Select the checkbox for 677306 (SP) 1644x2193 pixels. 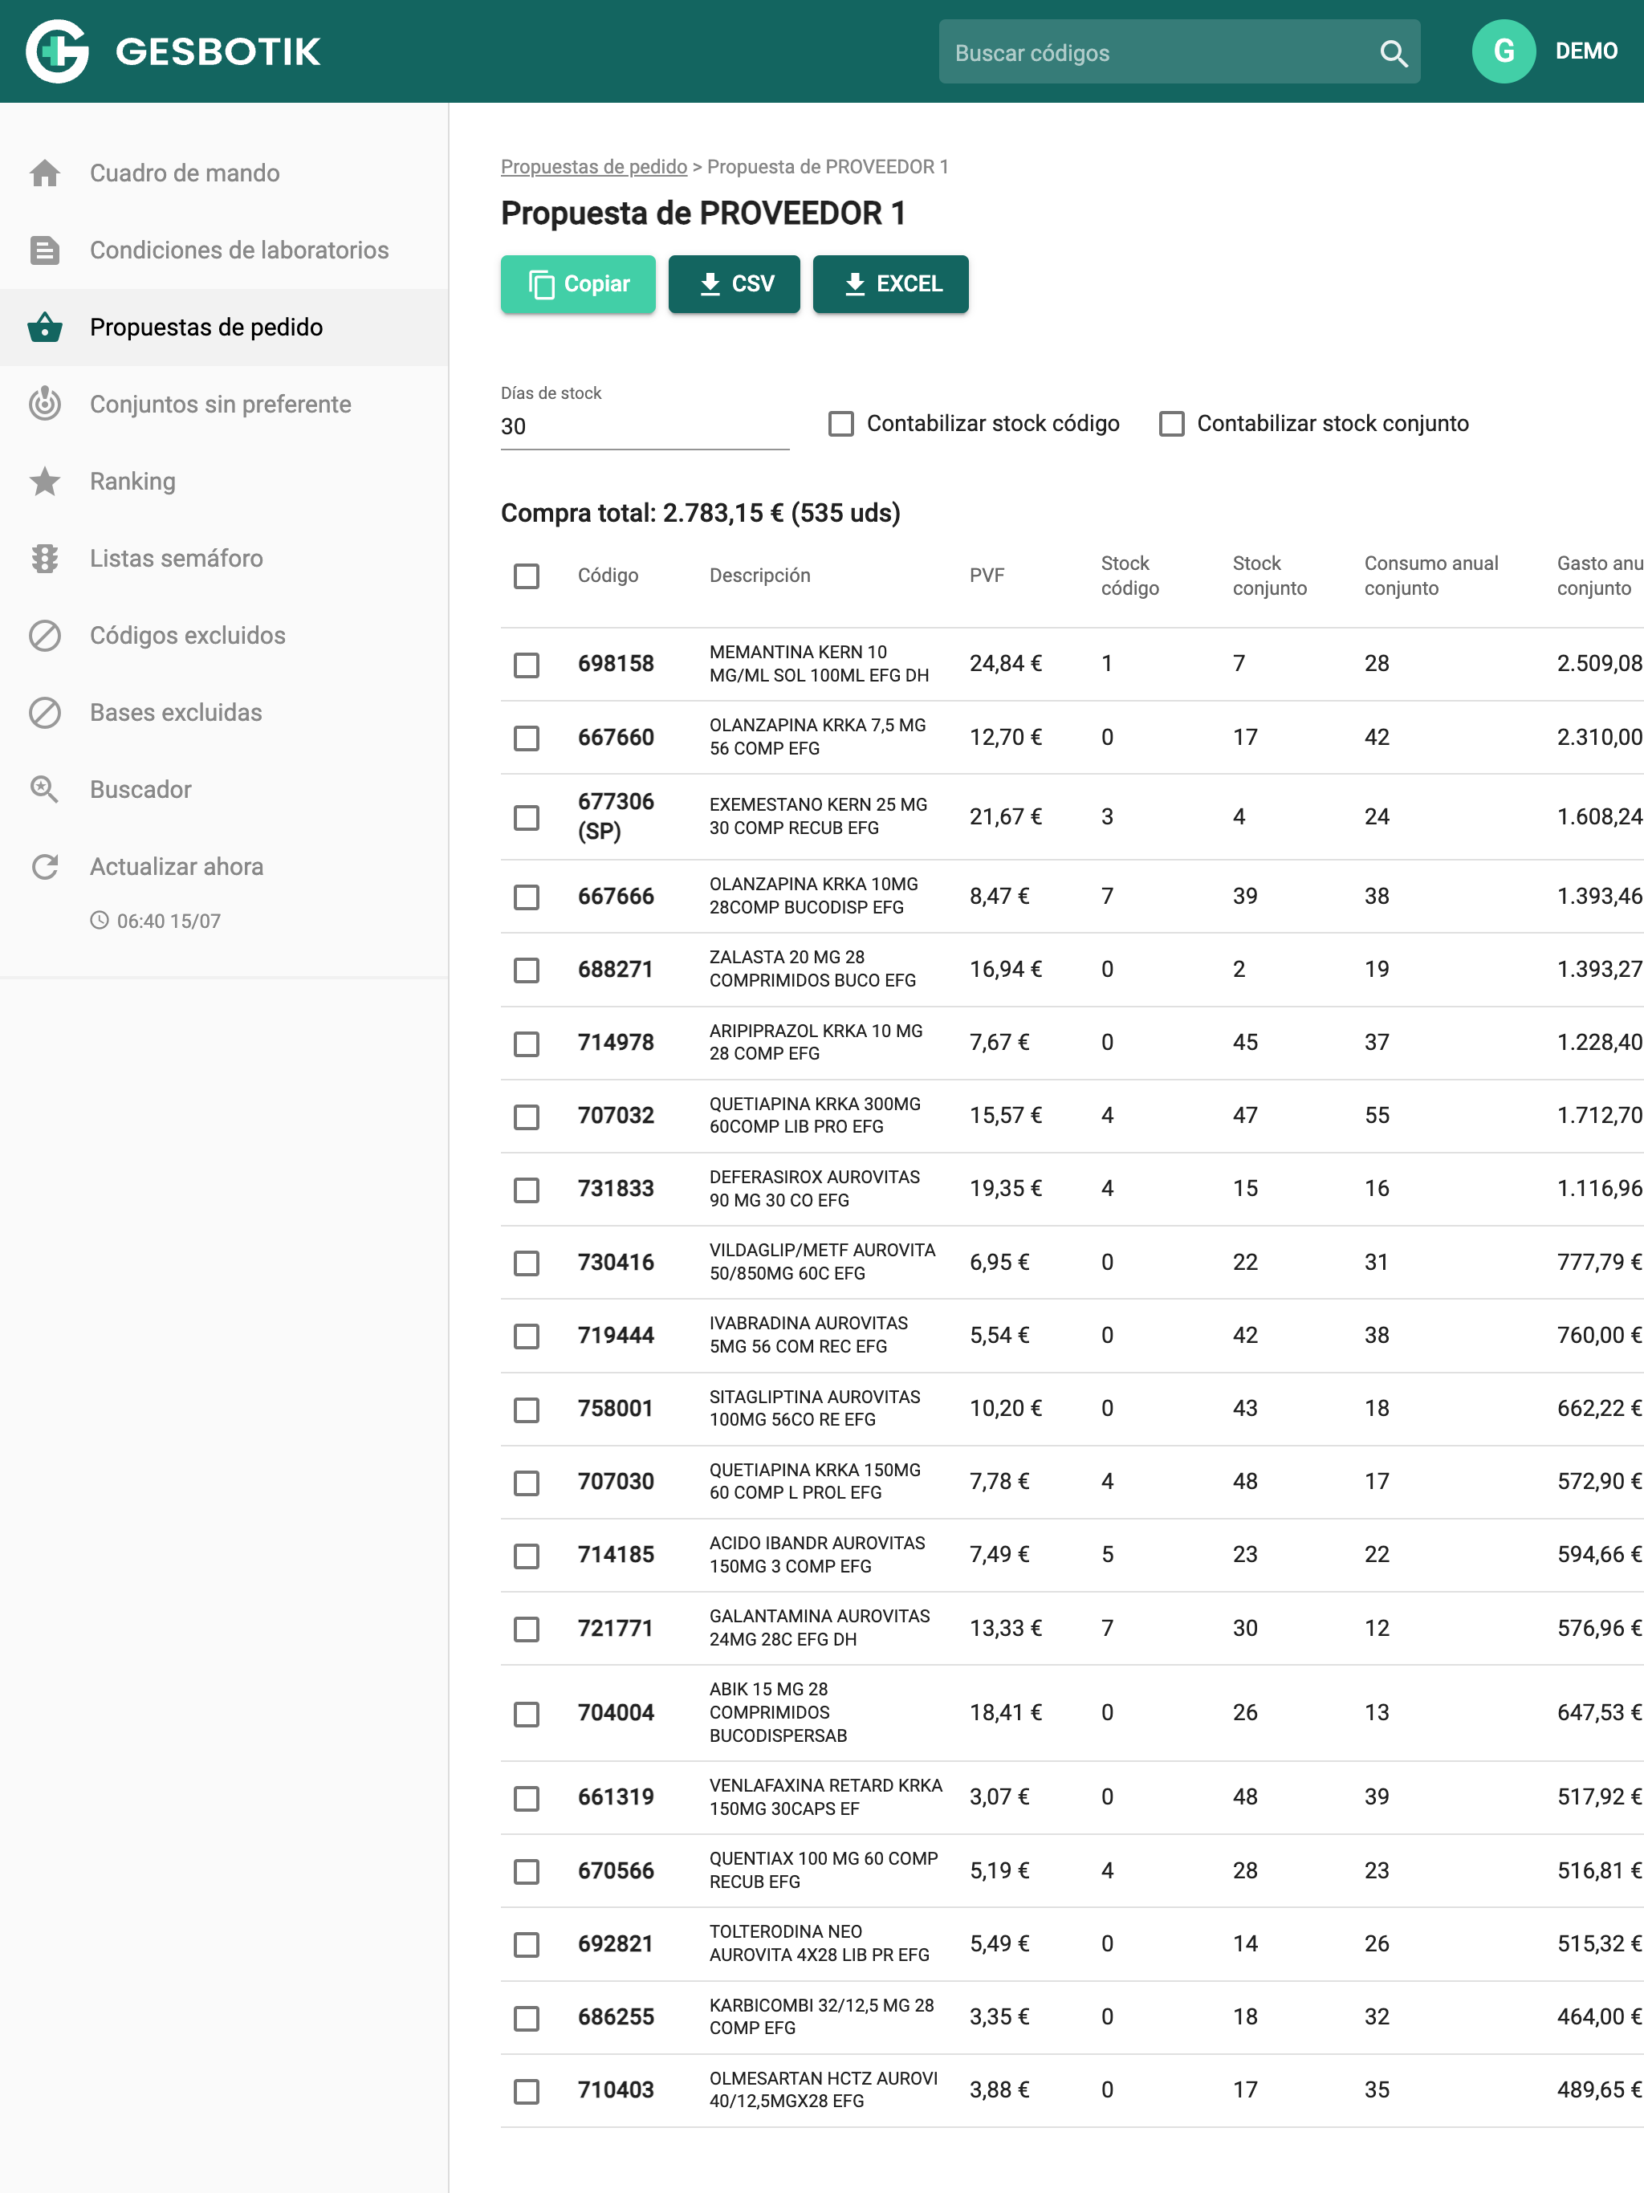(526, 817)
